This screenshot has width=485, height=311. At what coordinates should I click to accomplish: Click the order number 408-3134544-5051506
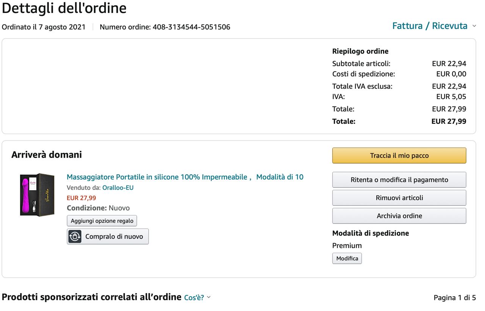tap(191, 27)
